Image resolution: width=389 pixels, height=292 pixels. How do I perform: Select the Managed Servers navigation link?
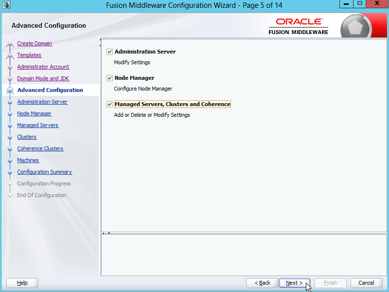tap(37, 125)
